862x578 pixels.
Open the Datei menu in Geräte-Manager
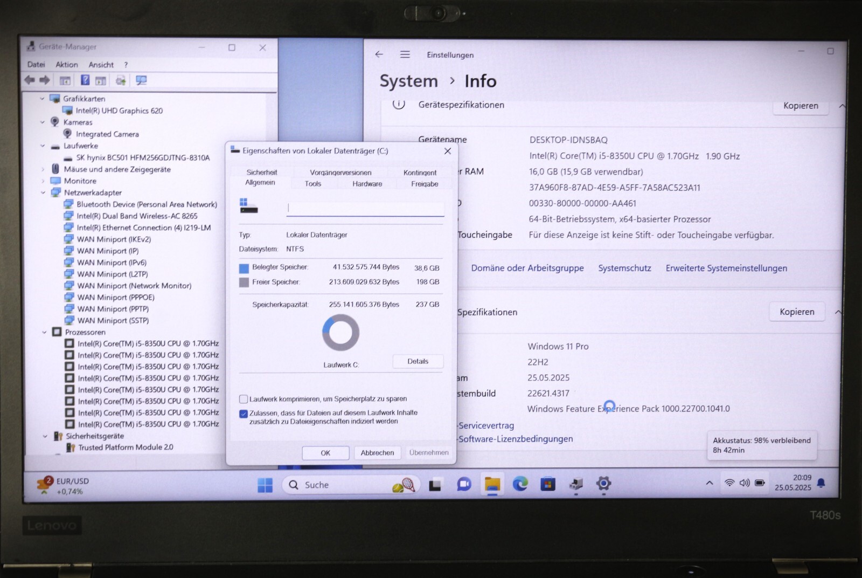point(36,64)
